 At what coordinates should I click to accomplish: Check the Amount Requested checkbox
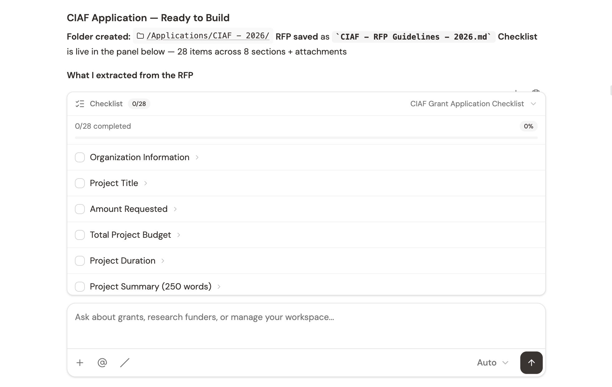[x=80, y=209]
